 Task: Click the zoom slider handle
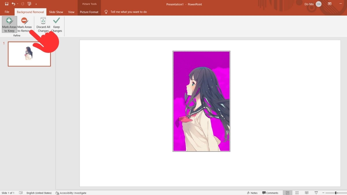pos(336,193)
